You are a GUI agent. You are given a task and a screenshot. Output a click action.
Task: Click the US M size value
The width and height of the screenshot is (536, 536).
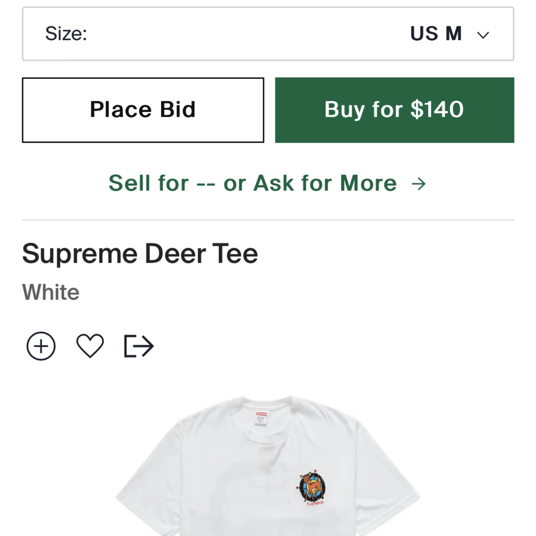tap(436, 33)
